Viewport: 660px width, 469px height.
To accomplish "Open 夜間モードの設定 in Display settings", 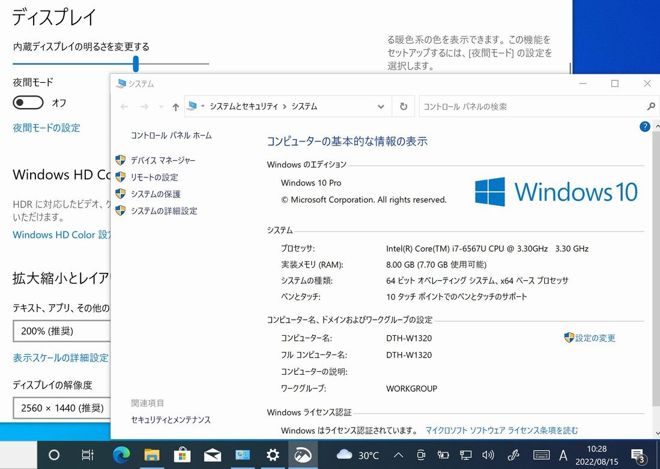I will point(46,128).
